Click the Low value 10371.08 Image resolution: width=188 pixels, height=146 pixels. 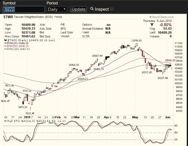tap(28, 32)
